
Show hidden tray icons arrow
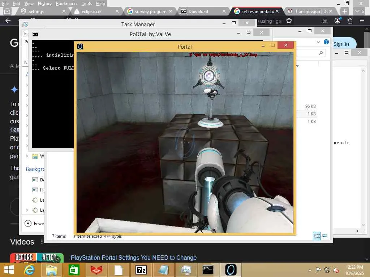310,270
